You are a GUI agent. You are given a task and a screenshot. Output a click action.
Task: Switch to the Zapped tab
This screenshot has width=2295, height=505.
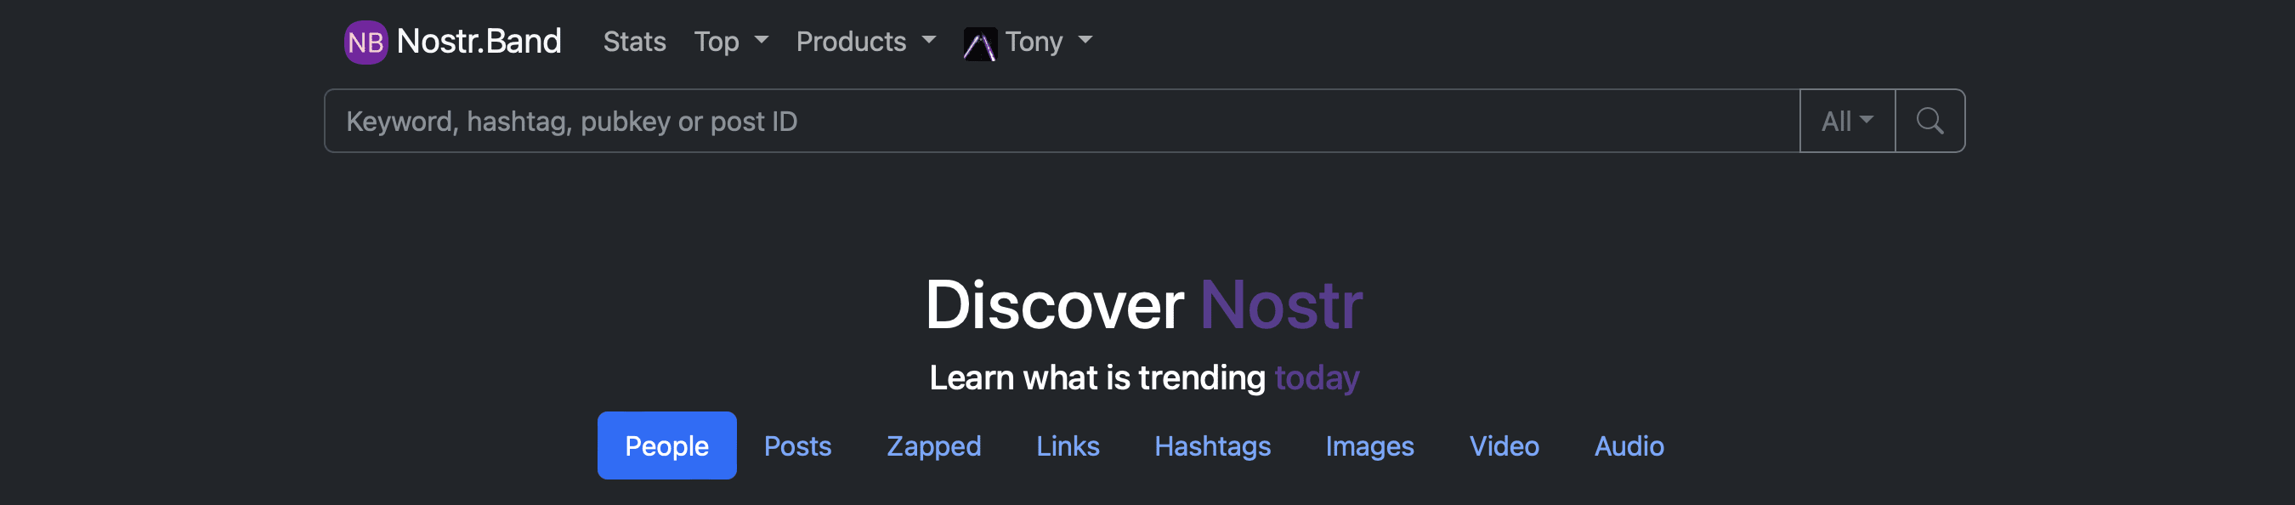933,445
